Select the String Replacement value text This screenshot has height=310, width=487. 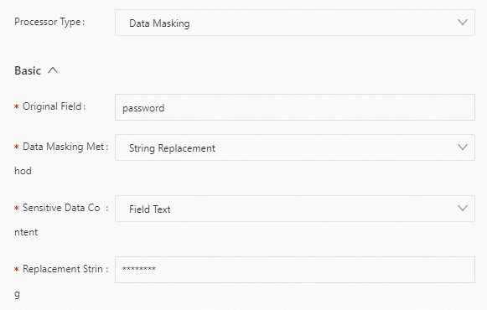click(x=172, y=148)
